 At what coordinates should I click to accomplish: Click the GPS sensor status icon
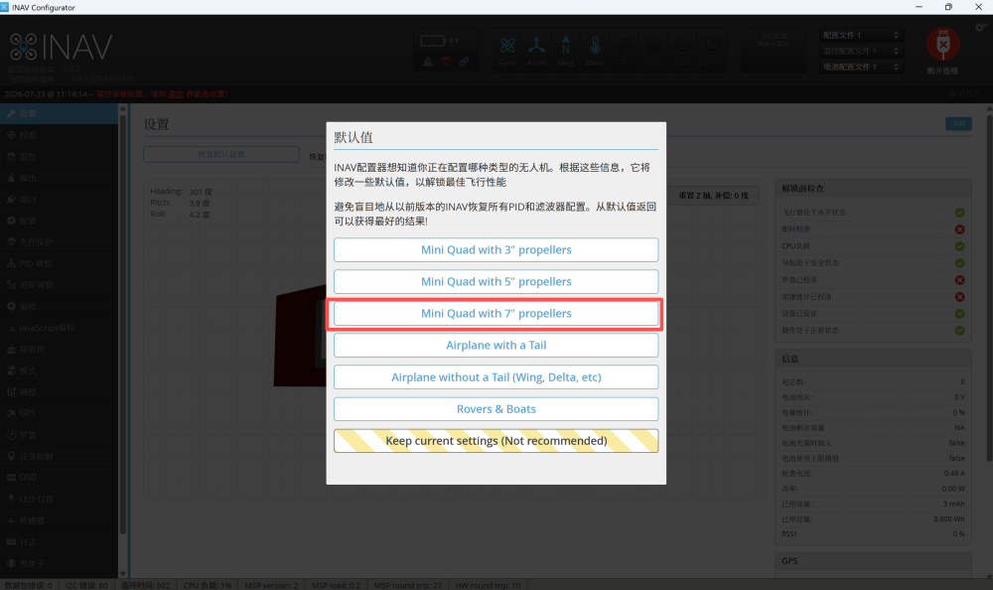click(x=625, y=50)
